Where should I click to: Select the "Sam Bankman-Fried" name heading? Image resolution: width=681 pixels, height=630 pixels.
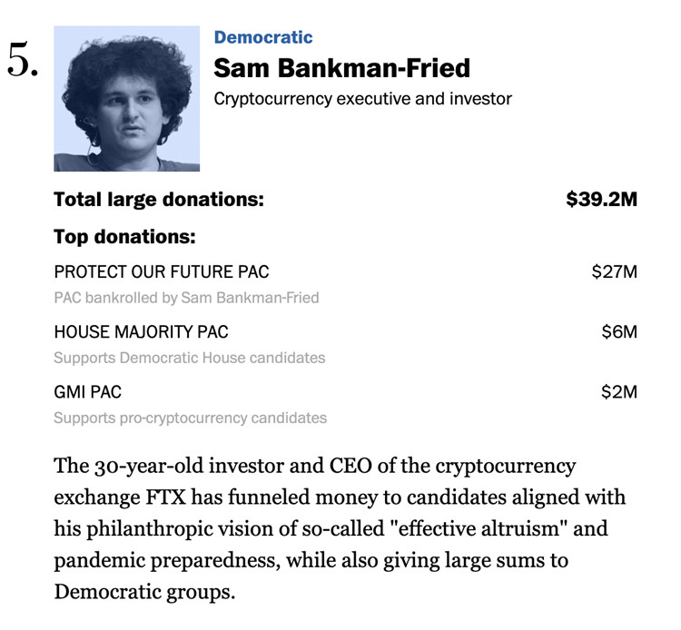point(342,68)
